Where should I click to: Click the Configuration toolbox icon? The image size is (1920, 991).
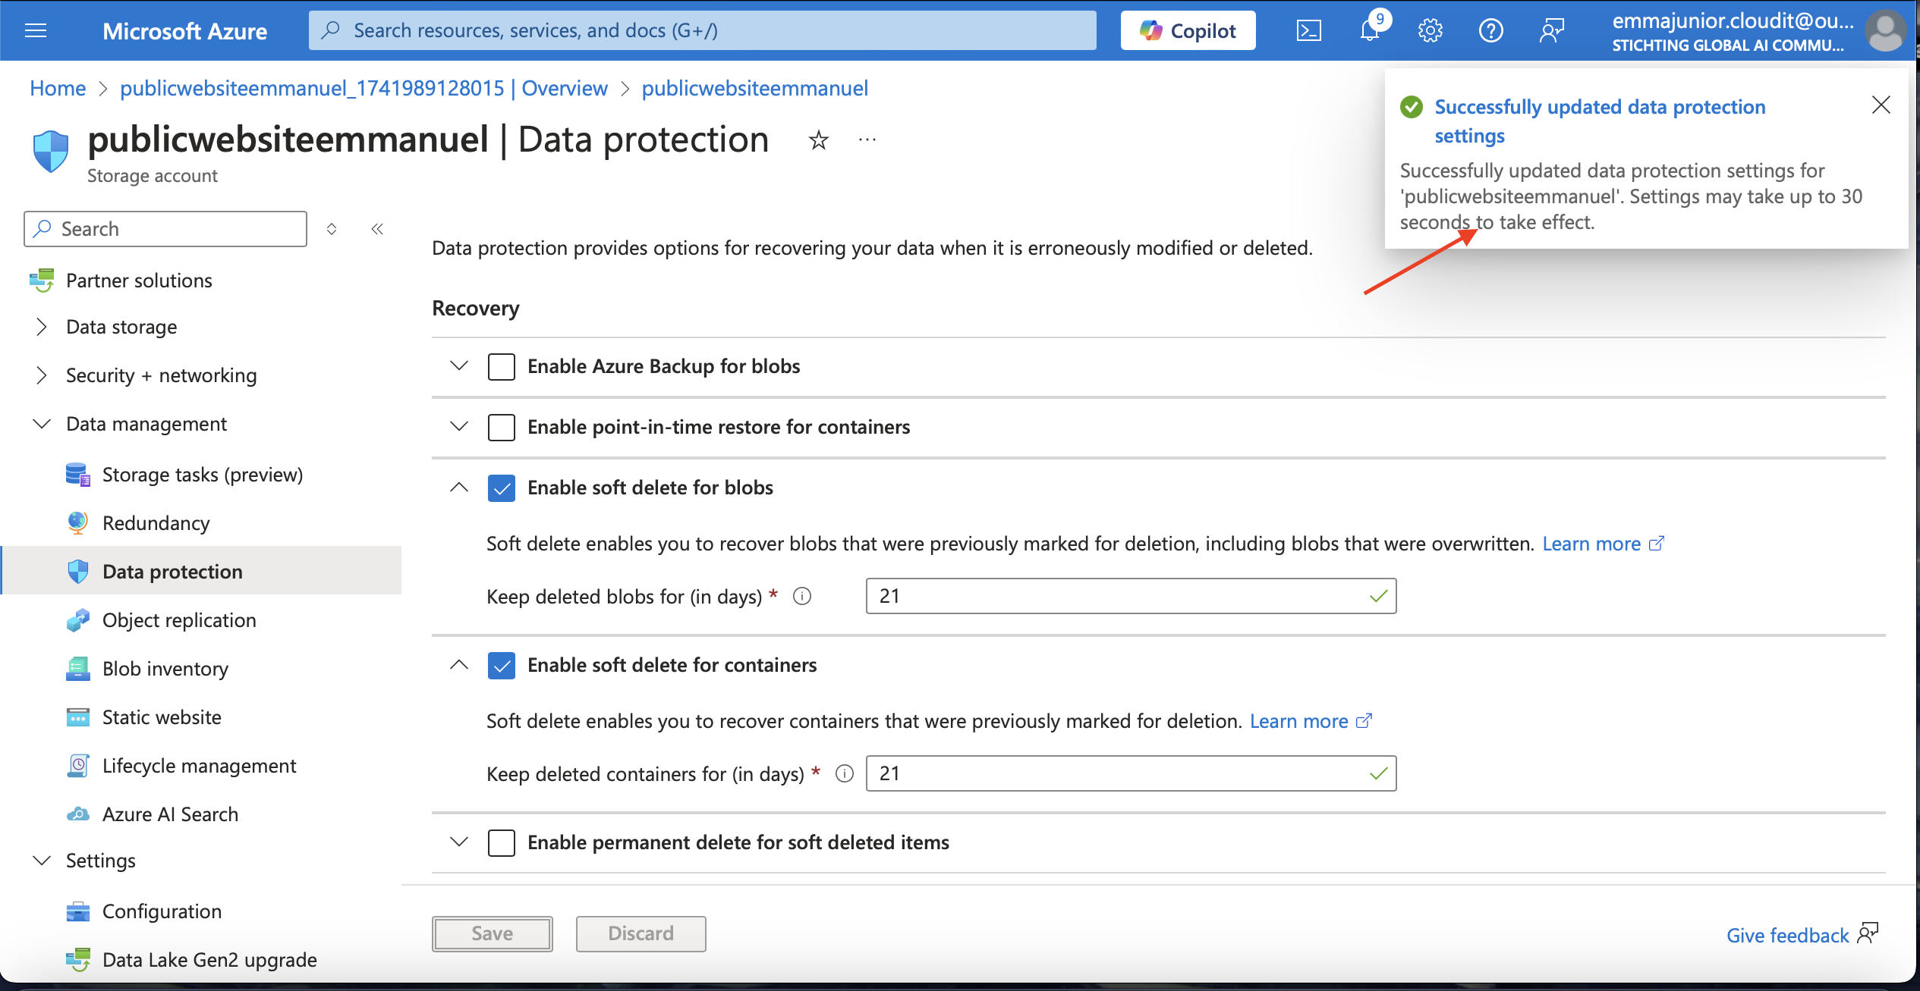click(x=78, y=911)
